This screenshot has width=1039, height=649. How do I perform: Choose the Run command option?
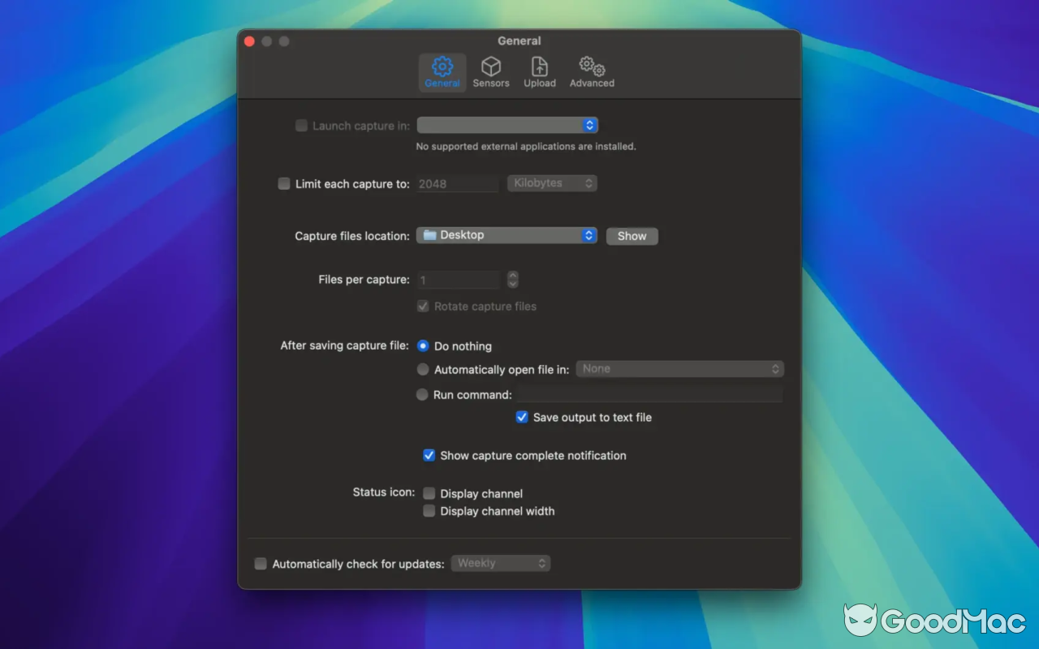(422, 394)
